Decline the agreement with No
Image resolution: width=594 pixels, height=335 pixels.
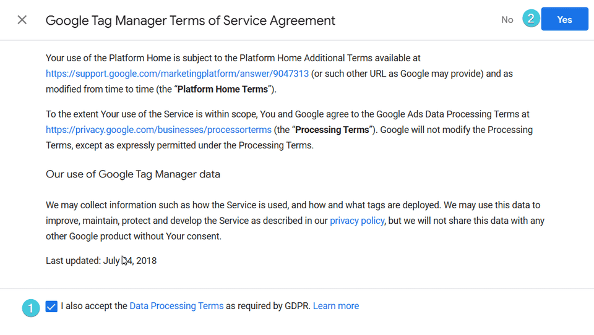pyautogui.click(x=507, y=20)
